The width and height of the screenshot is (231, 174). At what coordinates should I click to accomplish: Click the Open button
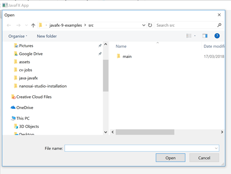(170, 158)
